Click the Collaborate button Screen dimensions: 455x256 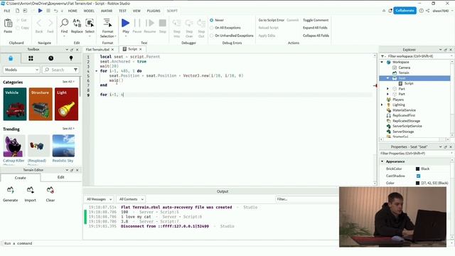point(405,11)
